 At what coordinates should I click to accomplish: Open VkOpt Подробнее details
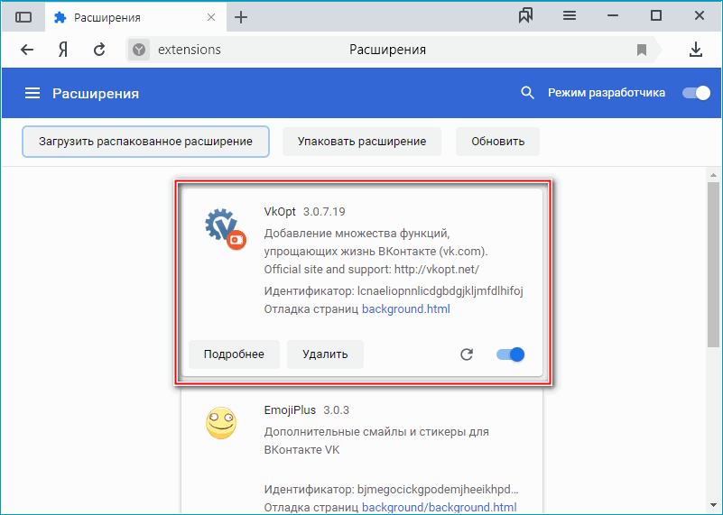[x=235, y=354]
